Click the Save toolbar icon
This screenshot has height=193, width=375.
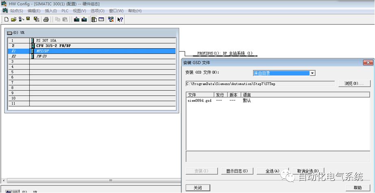tap(28, 19)
